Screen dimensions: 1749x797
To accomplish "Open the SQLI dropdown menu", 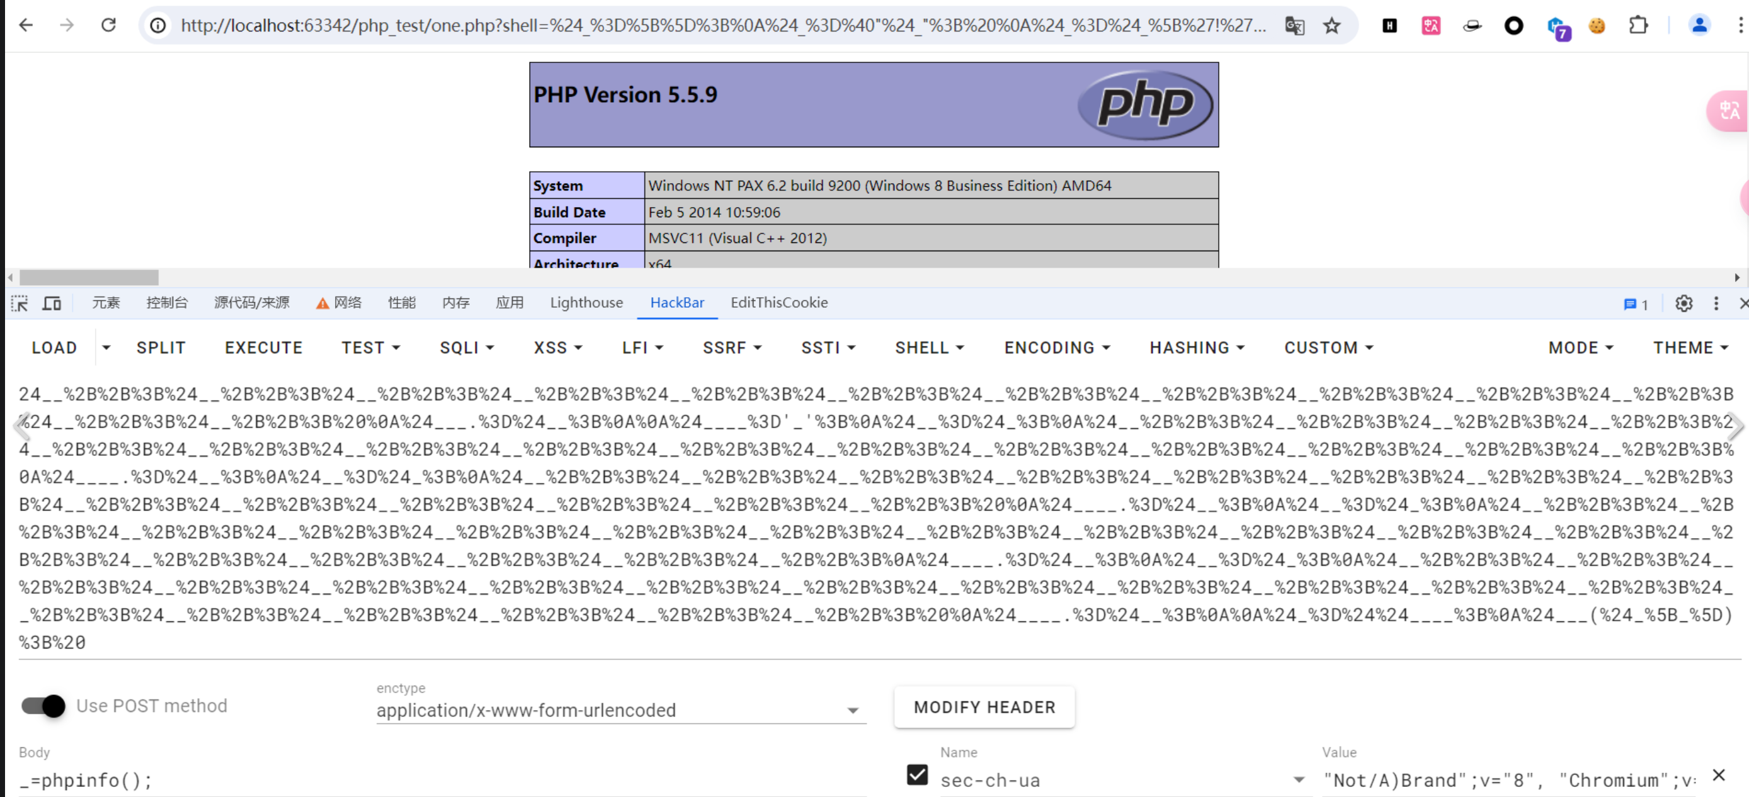I will coord(467,348).
